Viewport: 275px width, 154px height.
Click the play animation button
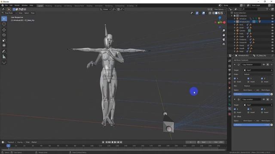[x=115, y=142]
